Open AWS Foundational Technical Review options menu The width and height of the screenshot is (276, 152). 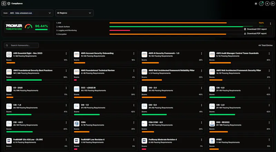[134, 71]
